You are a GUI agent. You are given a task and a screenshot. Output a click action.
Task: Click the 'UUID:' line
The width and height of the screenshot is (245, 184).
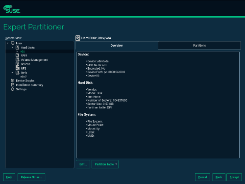tap(91, 136)
